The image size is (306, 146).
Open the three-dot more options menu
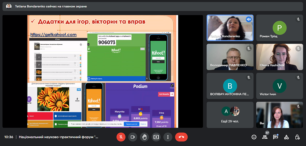click(168, 137)
